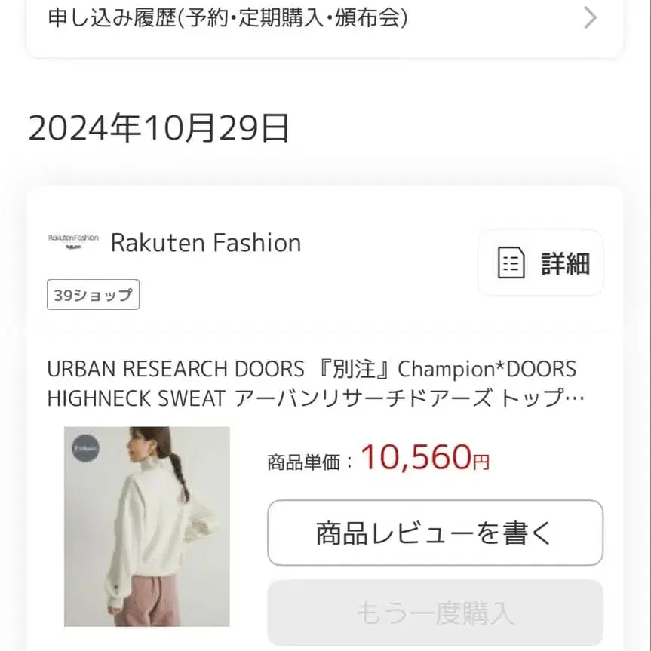Click the greyed もう一度購入 button
Screen dimensions: 651x651
tap(435, 613)
